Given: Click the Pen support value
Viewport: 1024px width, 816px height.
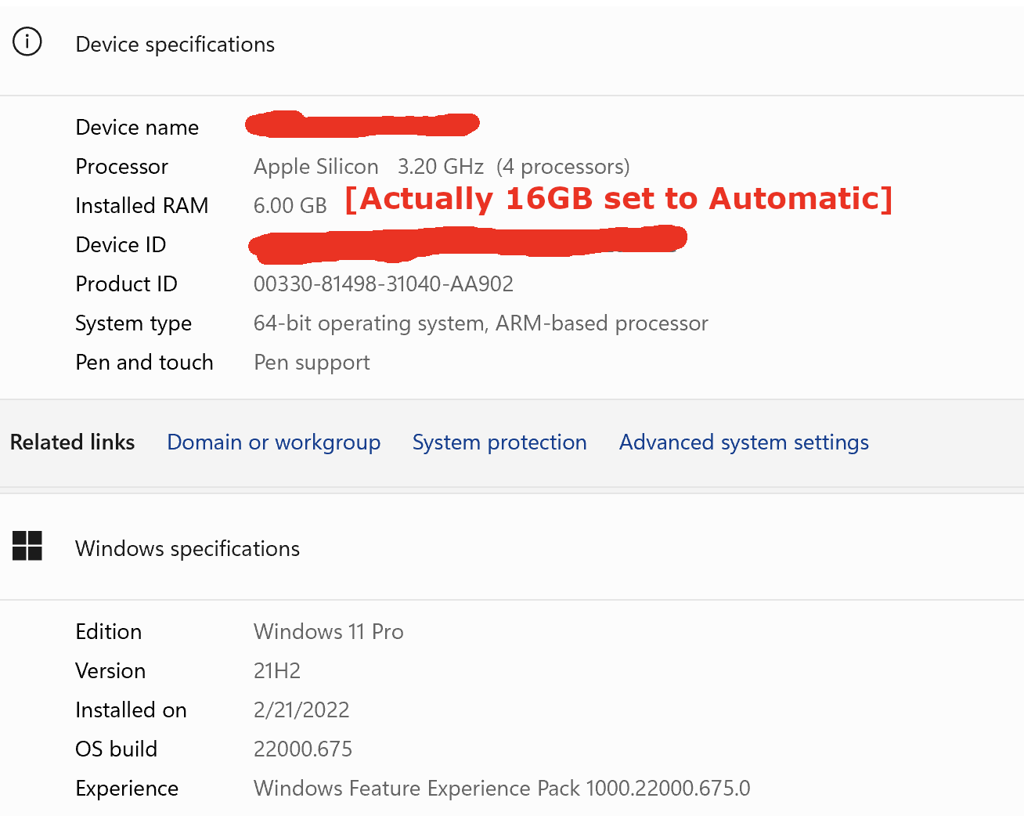Looking at the screenshot, I should tap(312, 363).
